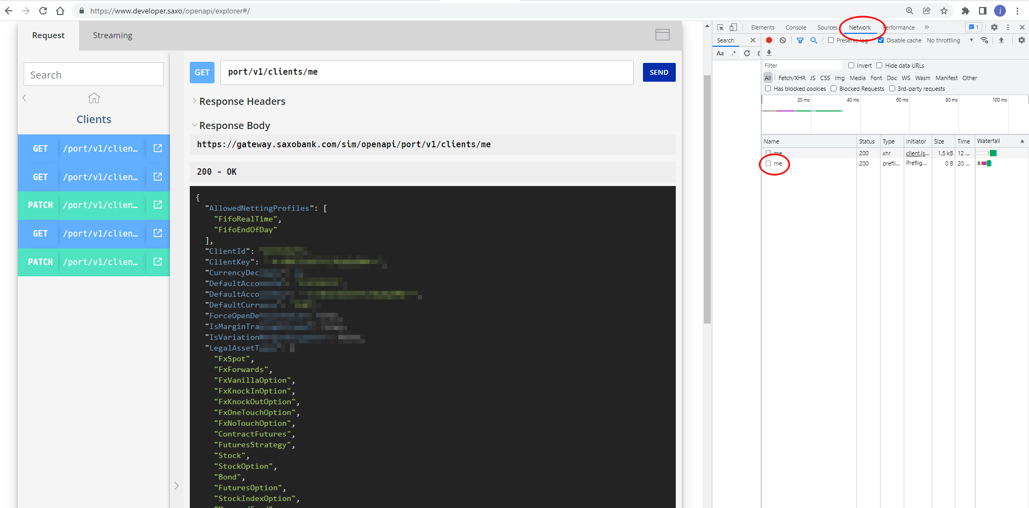This screenshot has width=1029, height=508.
Task: Focus the network Filter input
Action: pyautogui.click(x=802, y=66)
